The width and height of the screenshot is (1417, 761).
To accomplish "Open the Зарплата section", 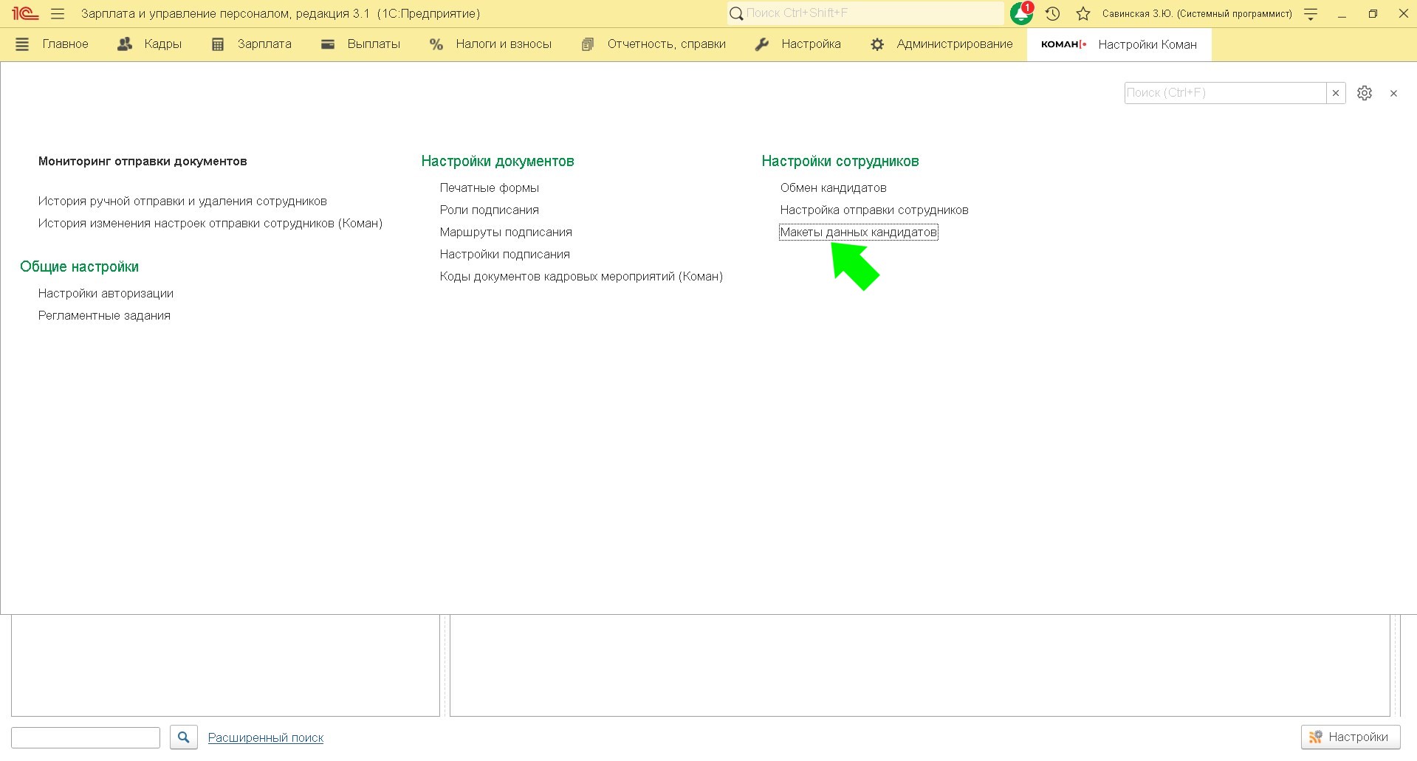I will coord(252,44).
